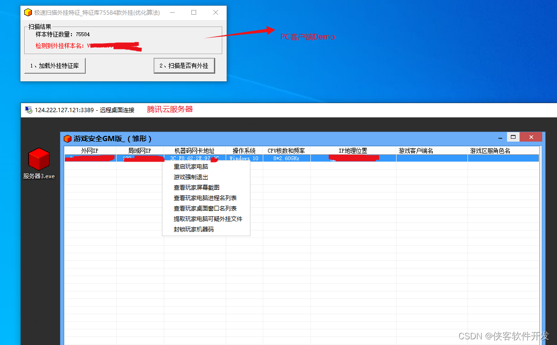Close the 游戏安全GM版 window
This screenshot has height=345, width=557.
tap(531, 137)
